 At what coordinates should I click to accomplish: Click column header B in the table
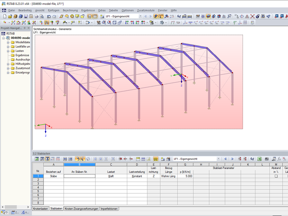tap(80, 164)
